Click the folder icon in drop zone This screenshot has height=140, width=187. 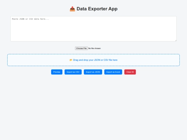(x=71, y=60)
